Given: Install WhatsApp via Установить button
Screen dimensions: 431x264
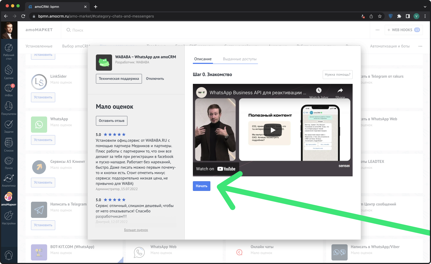Looking at the screenshot, I should [x=43, y=140].
